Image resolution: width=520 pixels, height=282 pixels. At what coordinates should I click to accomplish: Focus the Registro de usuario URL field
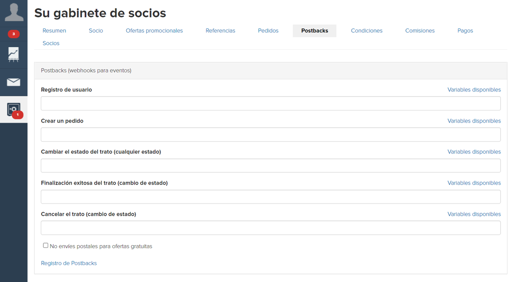271,104
